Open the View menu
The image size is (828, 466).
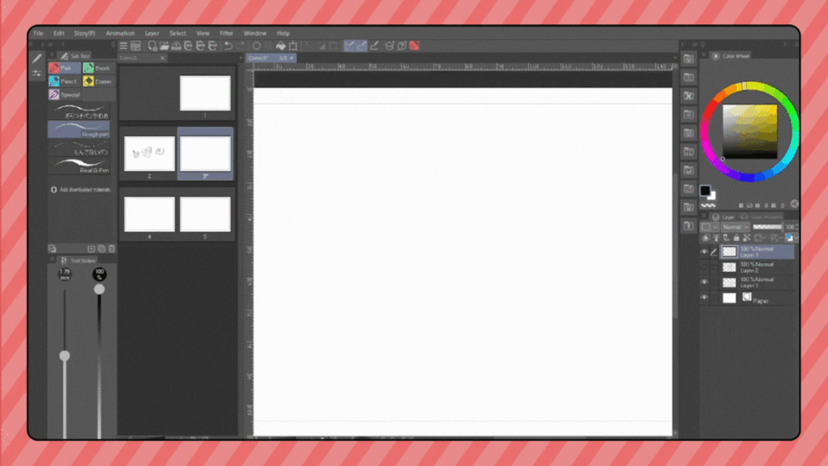(203, 34)
